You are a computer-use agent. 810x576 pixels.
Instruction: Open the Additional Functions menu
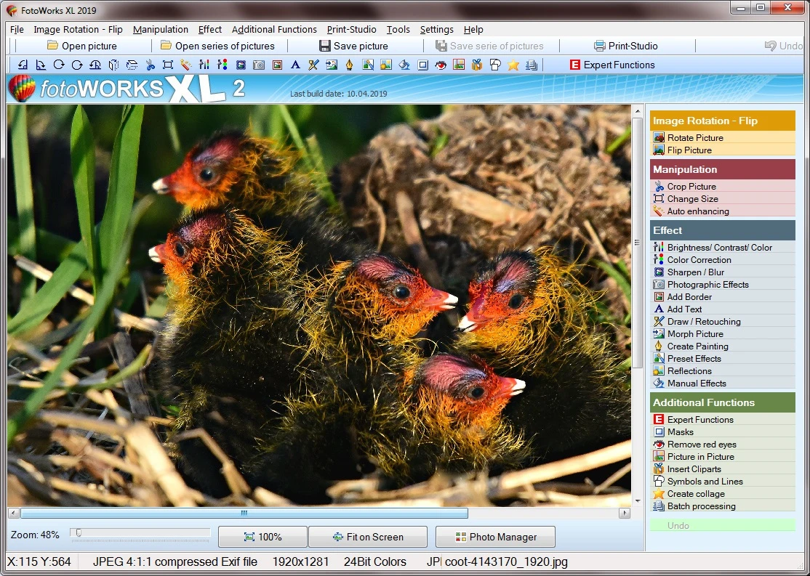click(x=274, y=30)
